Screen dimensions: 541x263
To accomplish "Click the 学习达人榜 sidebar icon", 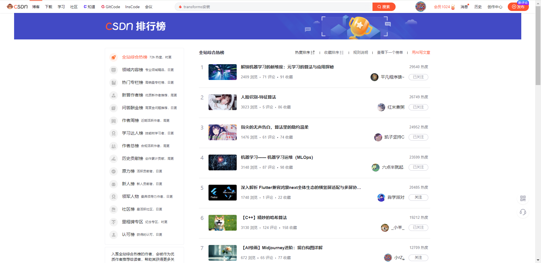I will pos(114,133).
